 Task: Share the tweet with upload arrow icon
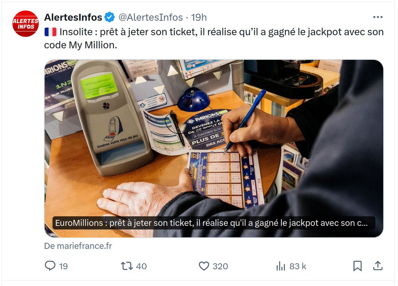click(378, 266)
